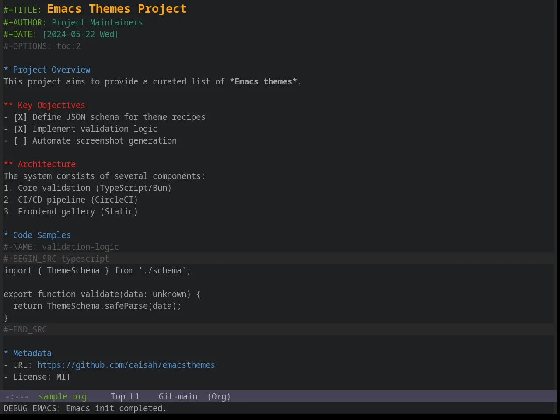
Task: Check the 'Automate screenshot generation' checkbox
Action: tap(20, 141)
